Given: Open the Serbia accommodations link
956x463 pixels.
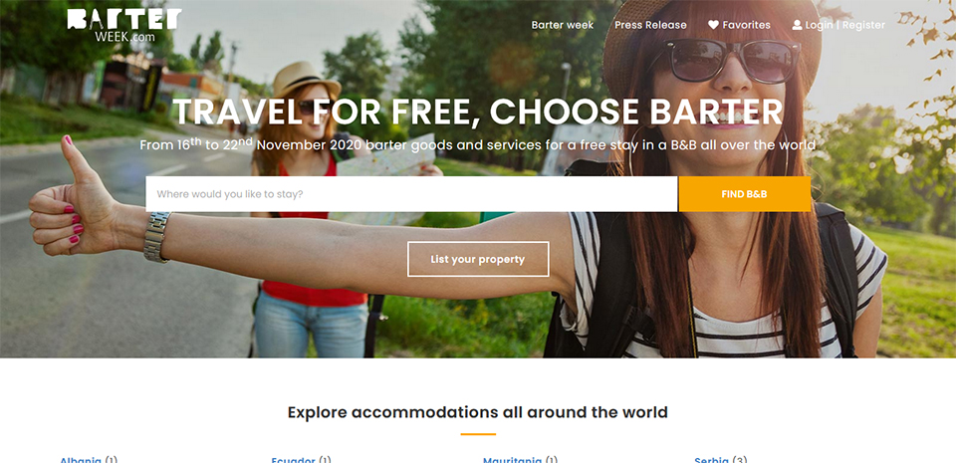Looking at the screenshot, I should [x=711, y=460].
